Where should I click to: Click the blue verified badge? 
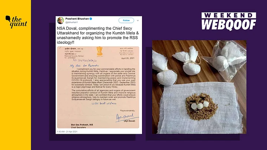tap(91, 19)
